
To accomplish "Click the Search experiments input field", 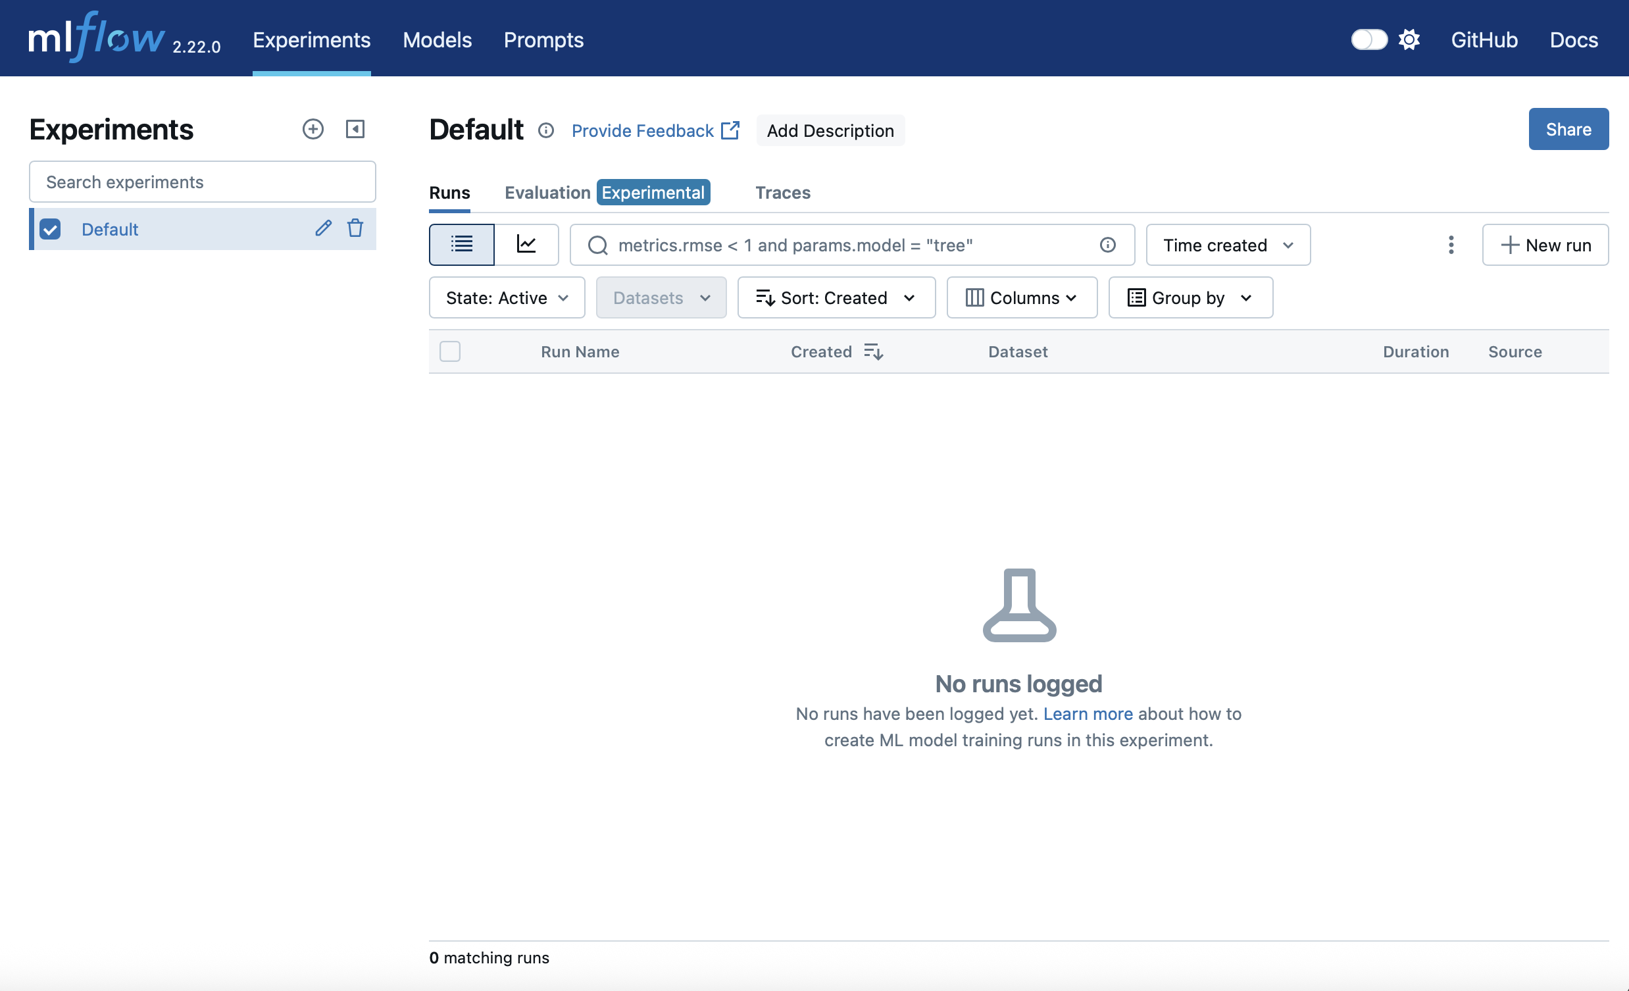I will tap(202, 182).
